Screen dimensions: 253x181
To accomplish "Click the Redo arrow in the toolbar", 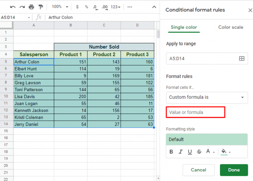I will pos(22,7).
